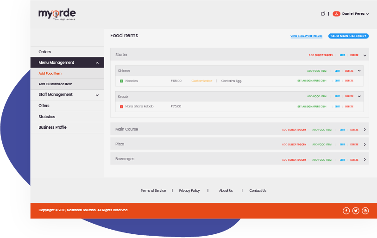This screenshot has width=377, height=238.
Task: Add food item to Main Course
Action: [x=322, y=130]
